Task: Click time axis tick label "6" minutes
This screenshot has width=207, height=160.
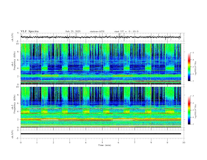Action: click(118, 142)
